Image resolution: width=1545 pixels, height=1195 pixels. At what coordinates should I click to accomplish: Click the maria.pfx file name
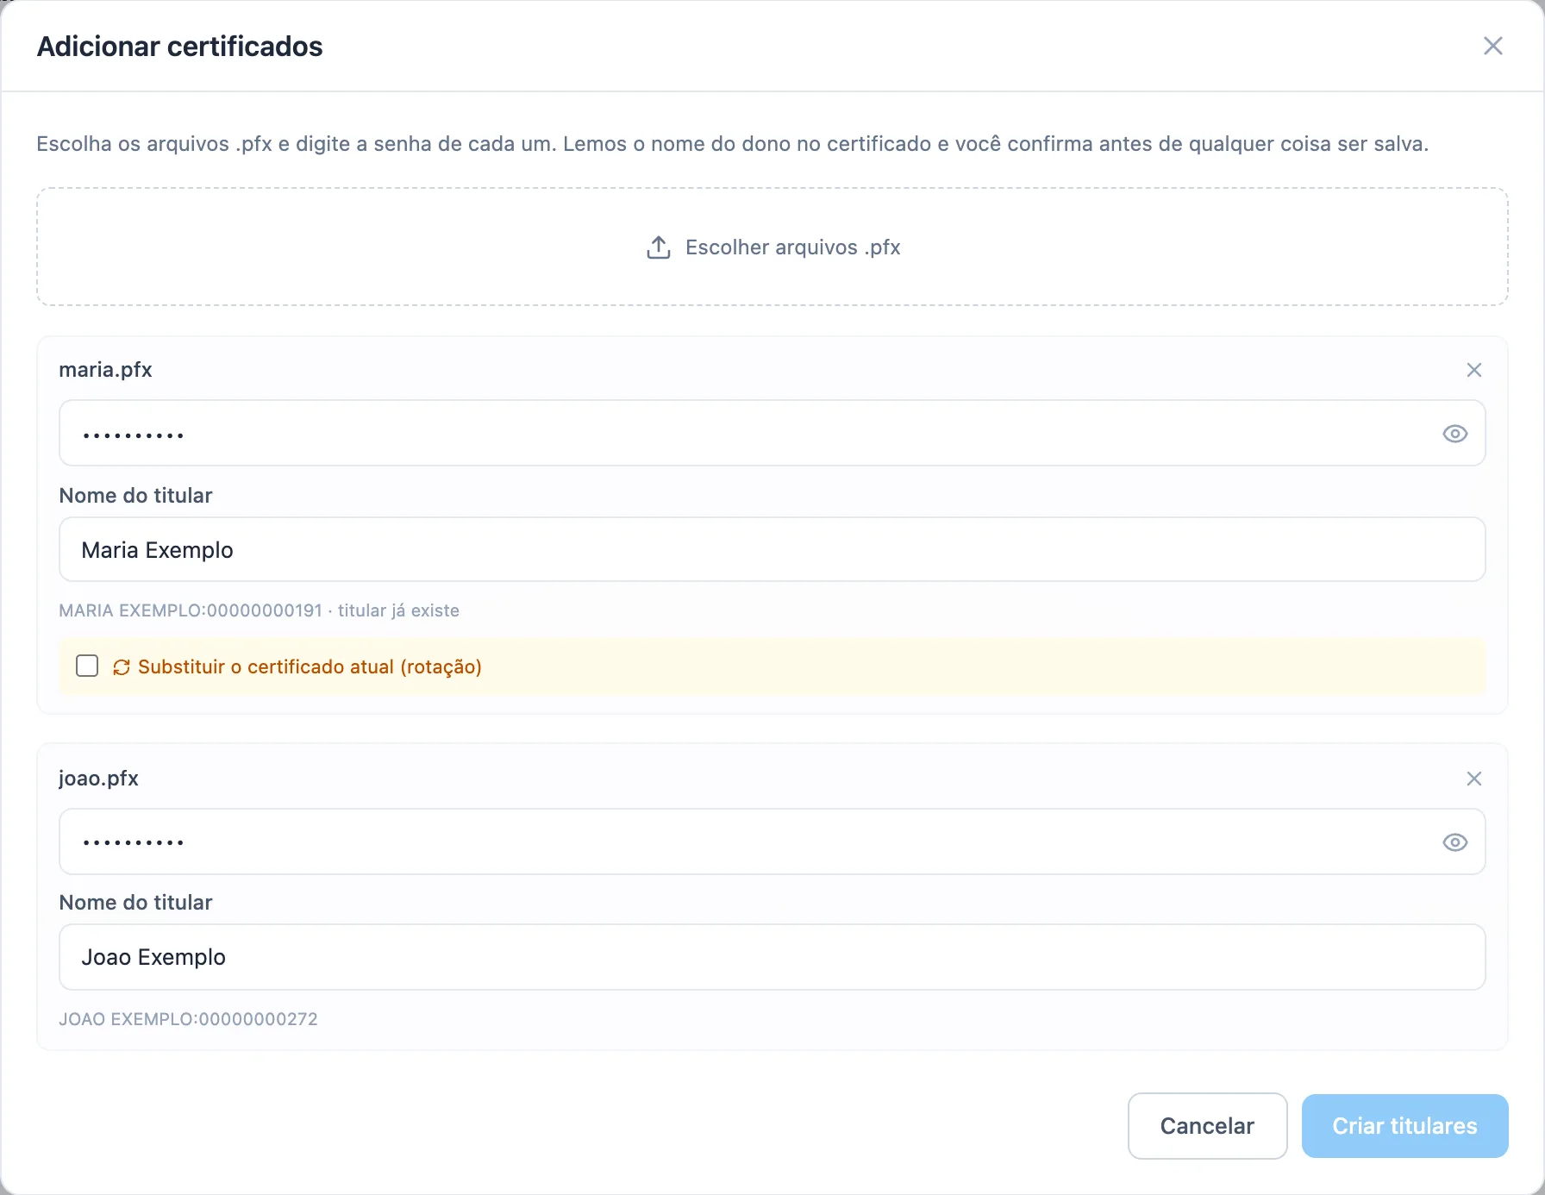click(105, 370)
